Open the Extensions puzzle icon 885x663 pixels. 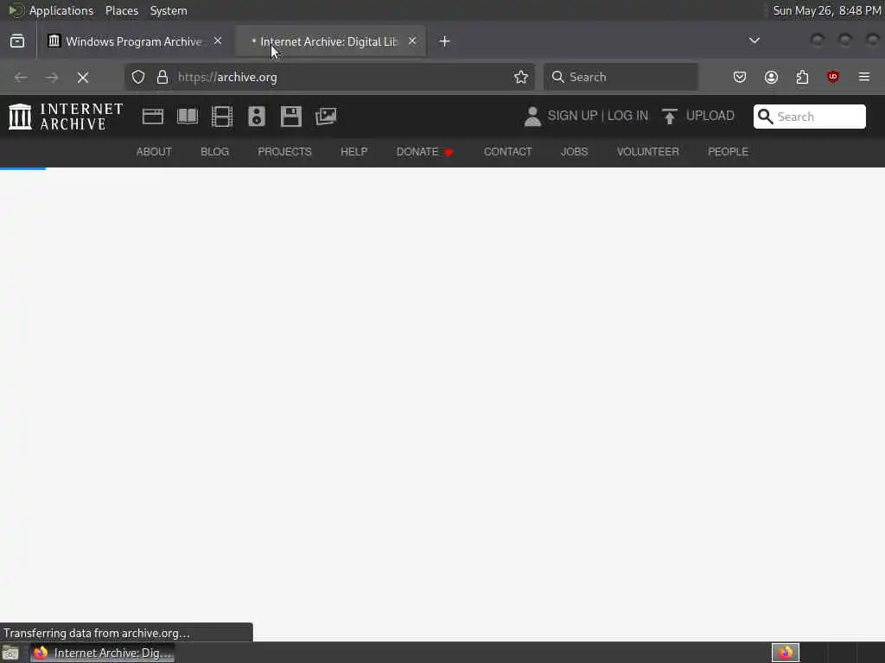(x=802, y=77)
